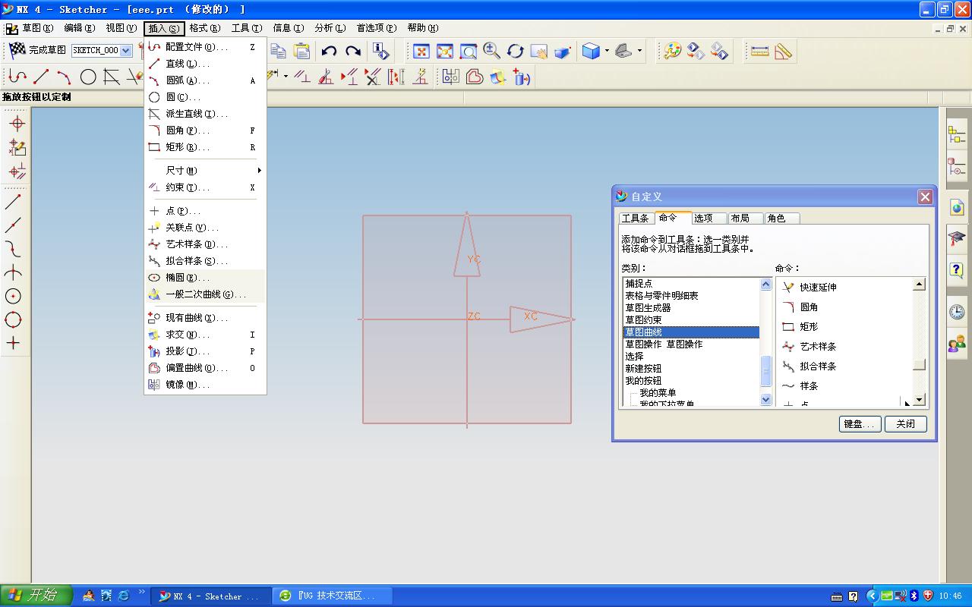Expand the arrow beside the shaded cube icon
Screen dimensions: 972x607
click(x=606, y=51)
